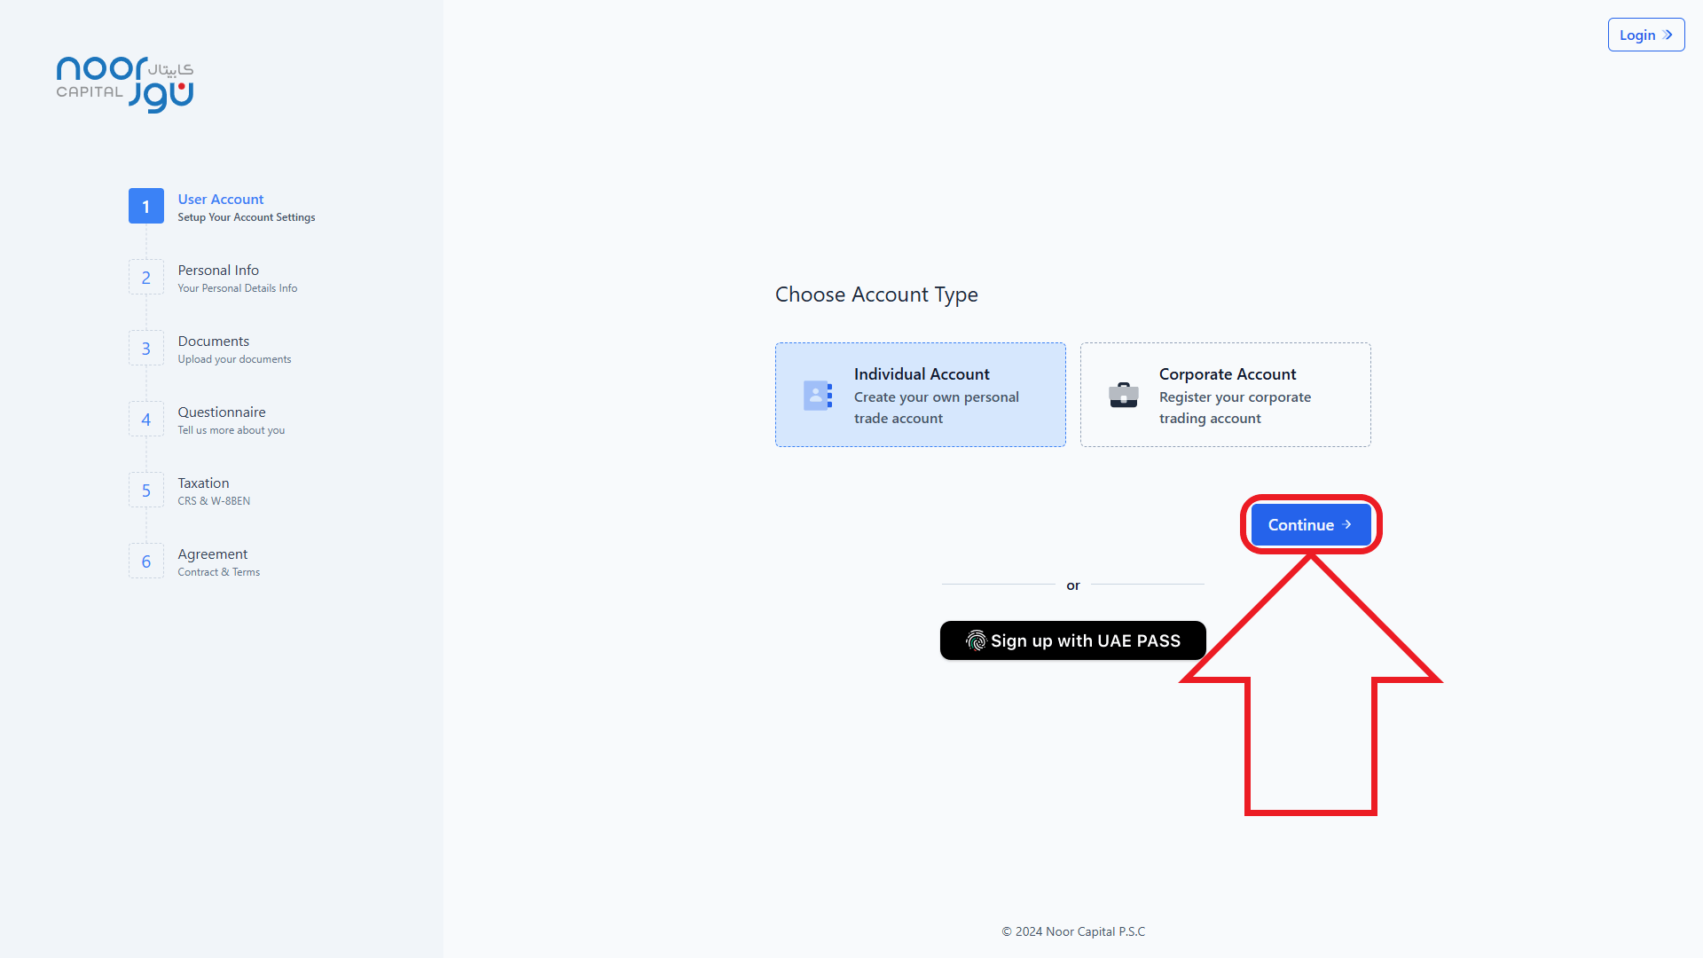Image resolution: width=1703 pixels, height=958 pixels.
Task: Select step number 6 box
Action: [146, 561]
